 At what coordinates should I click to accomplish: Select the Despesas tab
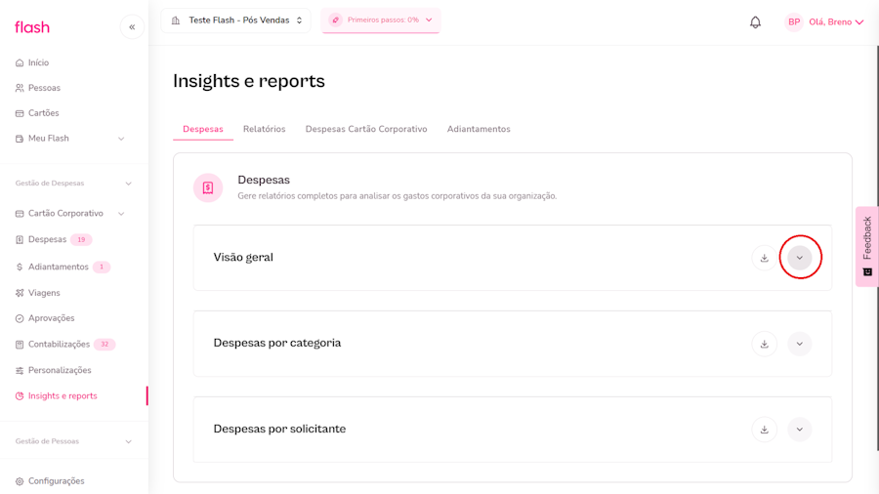click(x=203, y=129)
